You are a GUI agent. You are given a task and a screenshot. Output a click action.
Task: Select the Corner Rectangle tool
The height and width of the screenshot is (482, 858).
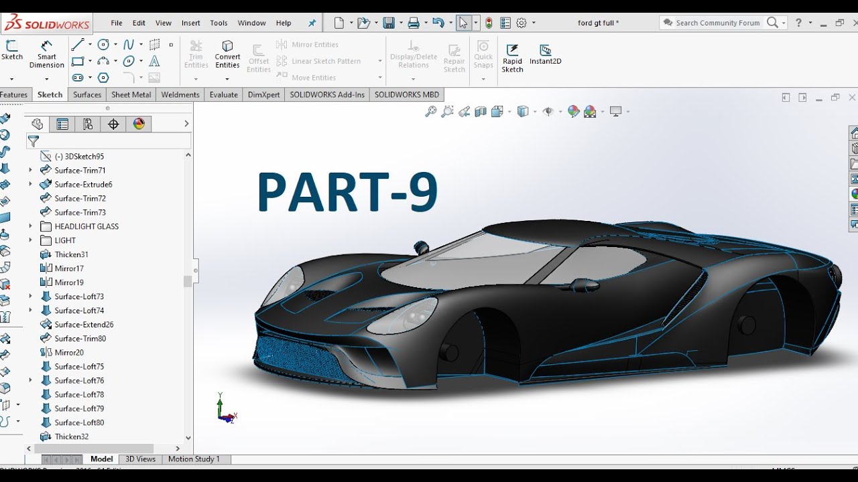pyautogui.click(x=78, y=61)
